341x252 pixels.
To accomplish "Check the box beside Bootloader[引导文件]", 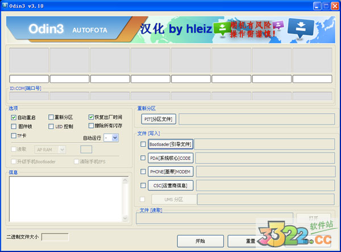I will point(143,144).
